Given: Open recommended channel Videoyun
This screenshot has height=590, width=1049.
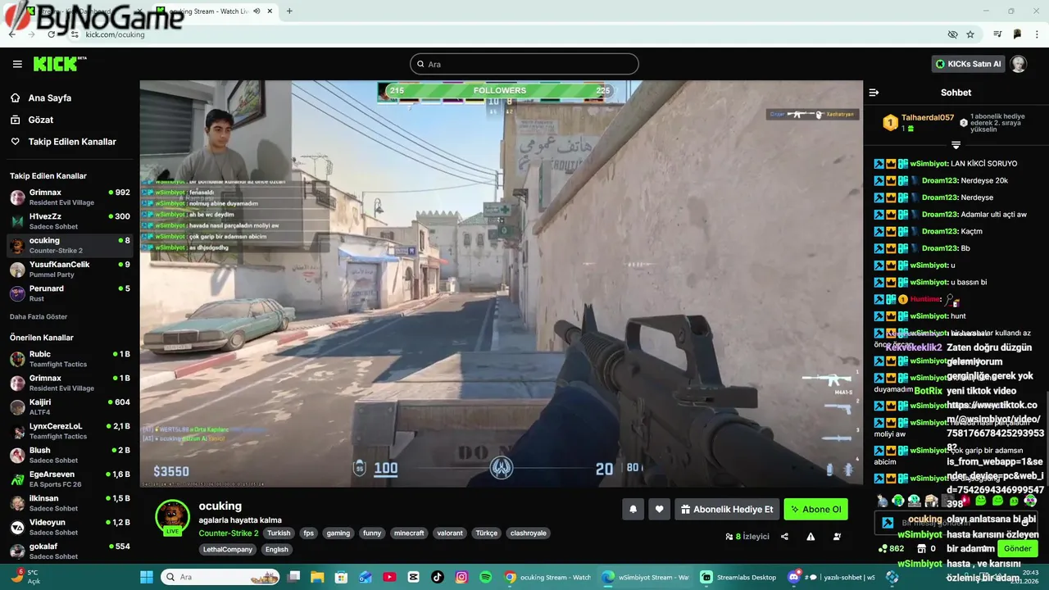Looking at the screenshot, I should (x=70, y=527).
